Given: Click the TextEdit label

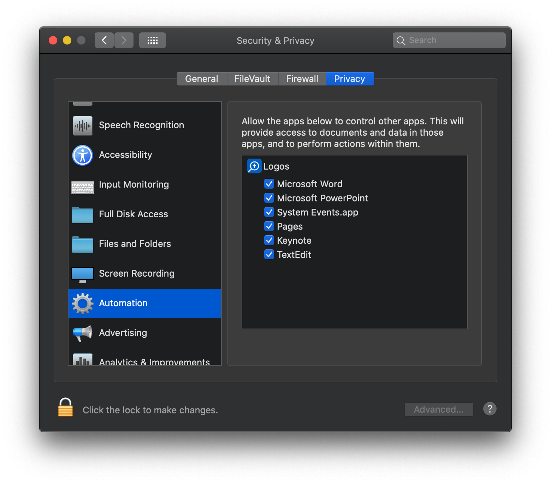Looking at the screenshot, I should 294,255.
